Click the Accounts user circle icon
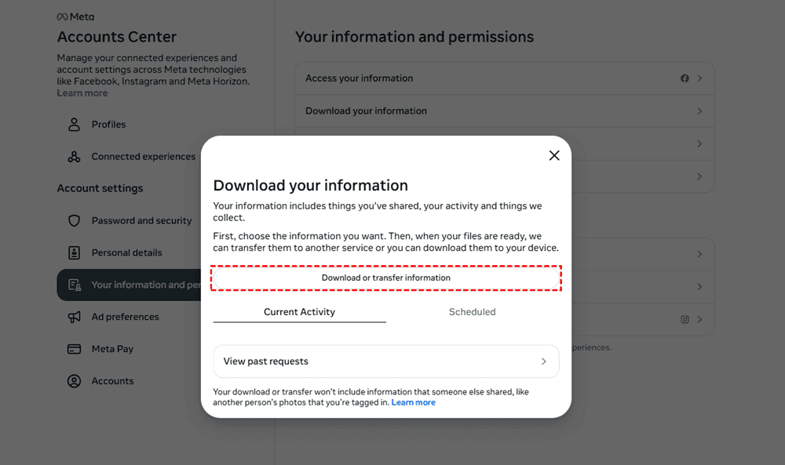This screenshot has width=785, height=465. [x=75, y=381]
